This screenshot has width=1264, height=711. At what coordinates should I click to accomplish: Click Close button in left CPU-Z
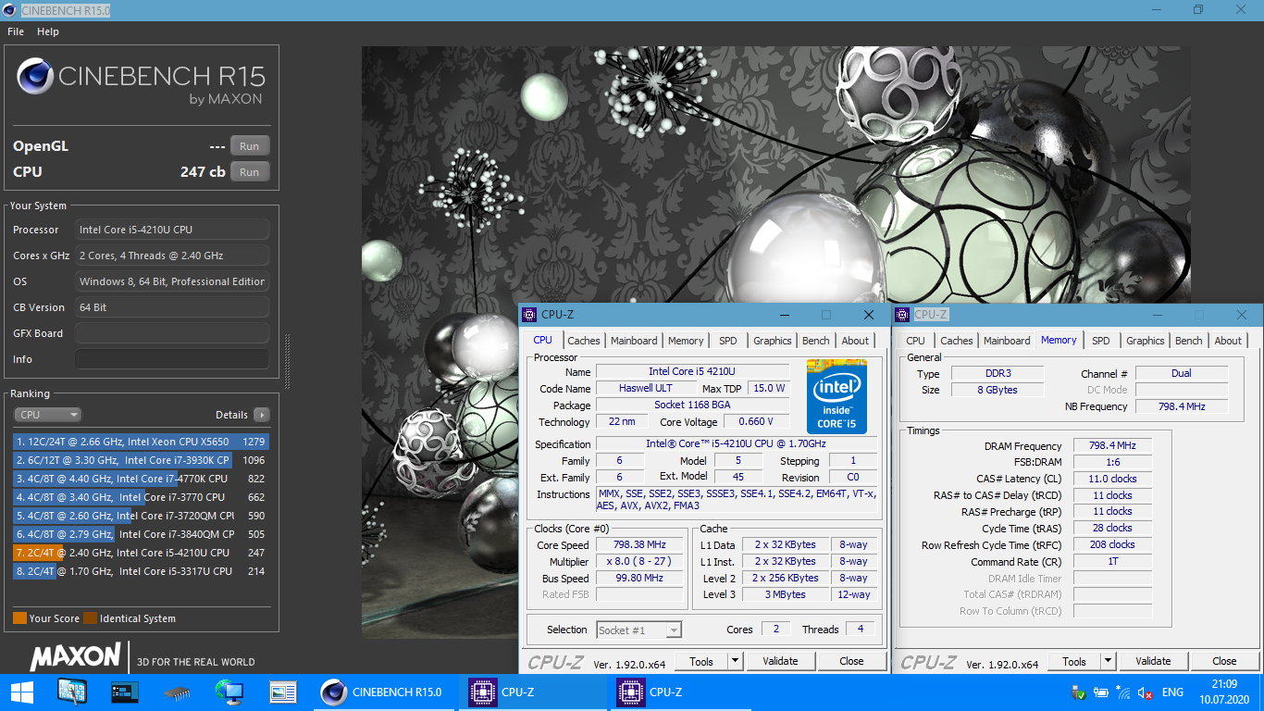[x=851, y=661]
